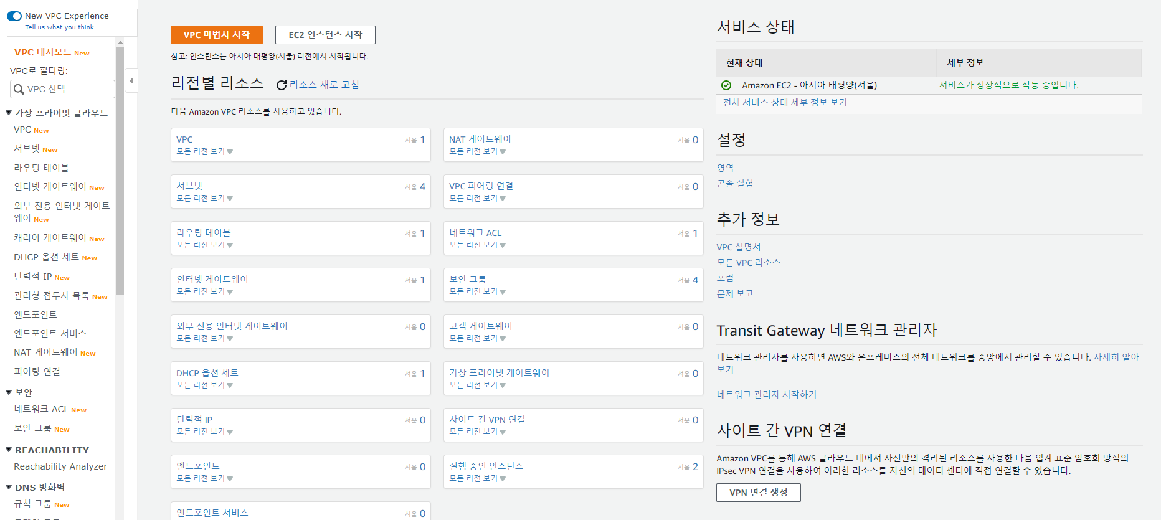Viewport: 1161px width, 520px height.
Task: Select NAT 게이트웨이 in the sidebar
Action: pyautogui.click(x=46, y=352)
